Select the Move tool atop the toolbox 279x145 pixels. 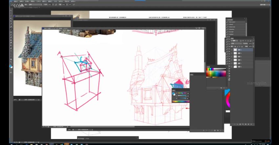point(11,10)
